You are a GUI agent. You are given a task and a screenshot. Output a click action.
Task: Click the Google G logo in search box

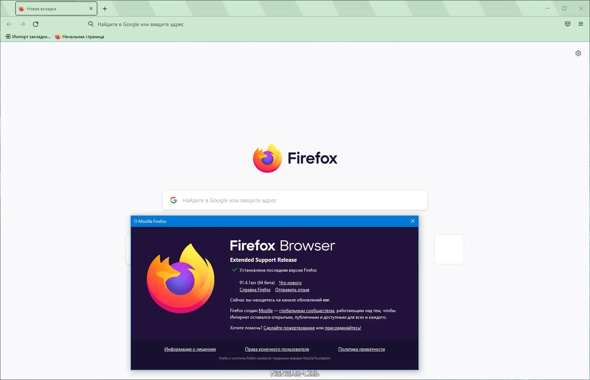pyautogui.click(x=174, y=200)
